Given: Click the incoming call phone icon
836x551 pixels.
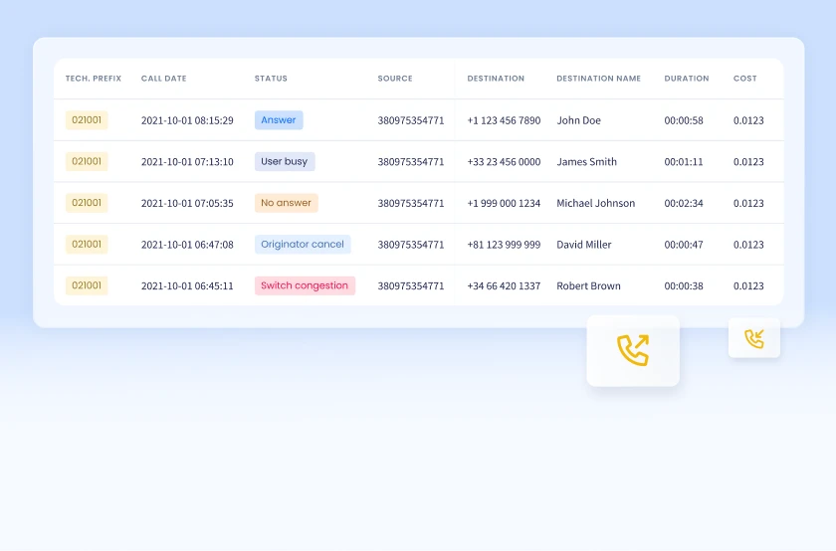Looking at the screenshot, I should tap(754, 339).
